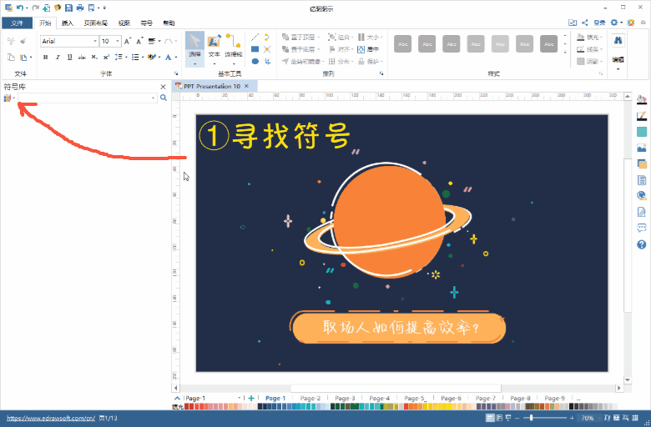Click the Find binoculars icon
Viewport: 651px width, 427px height.
click(x=618, y=40)
